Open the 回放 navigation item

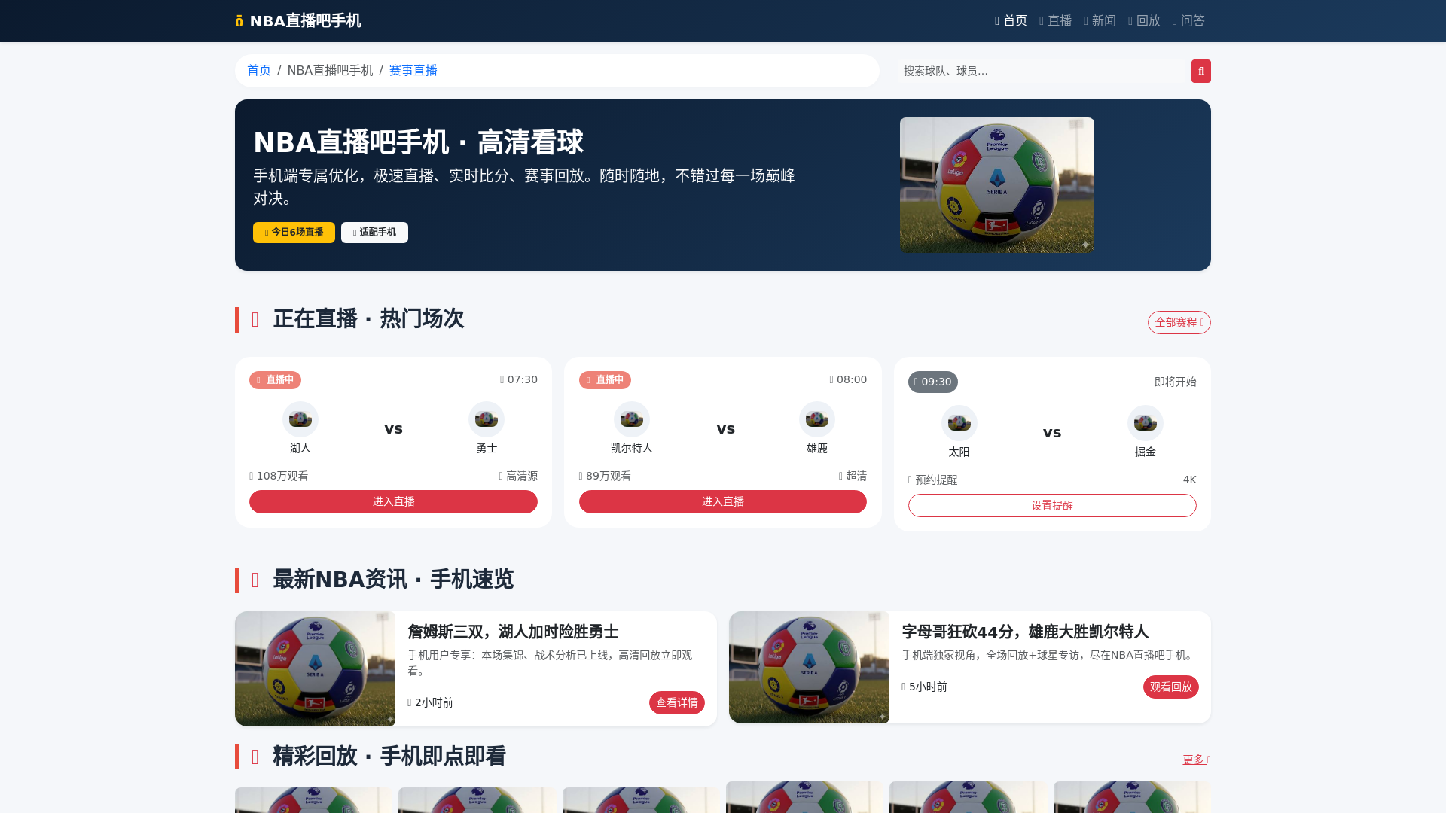pos(1144,21)
